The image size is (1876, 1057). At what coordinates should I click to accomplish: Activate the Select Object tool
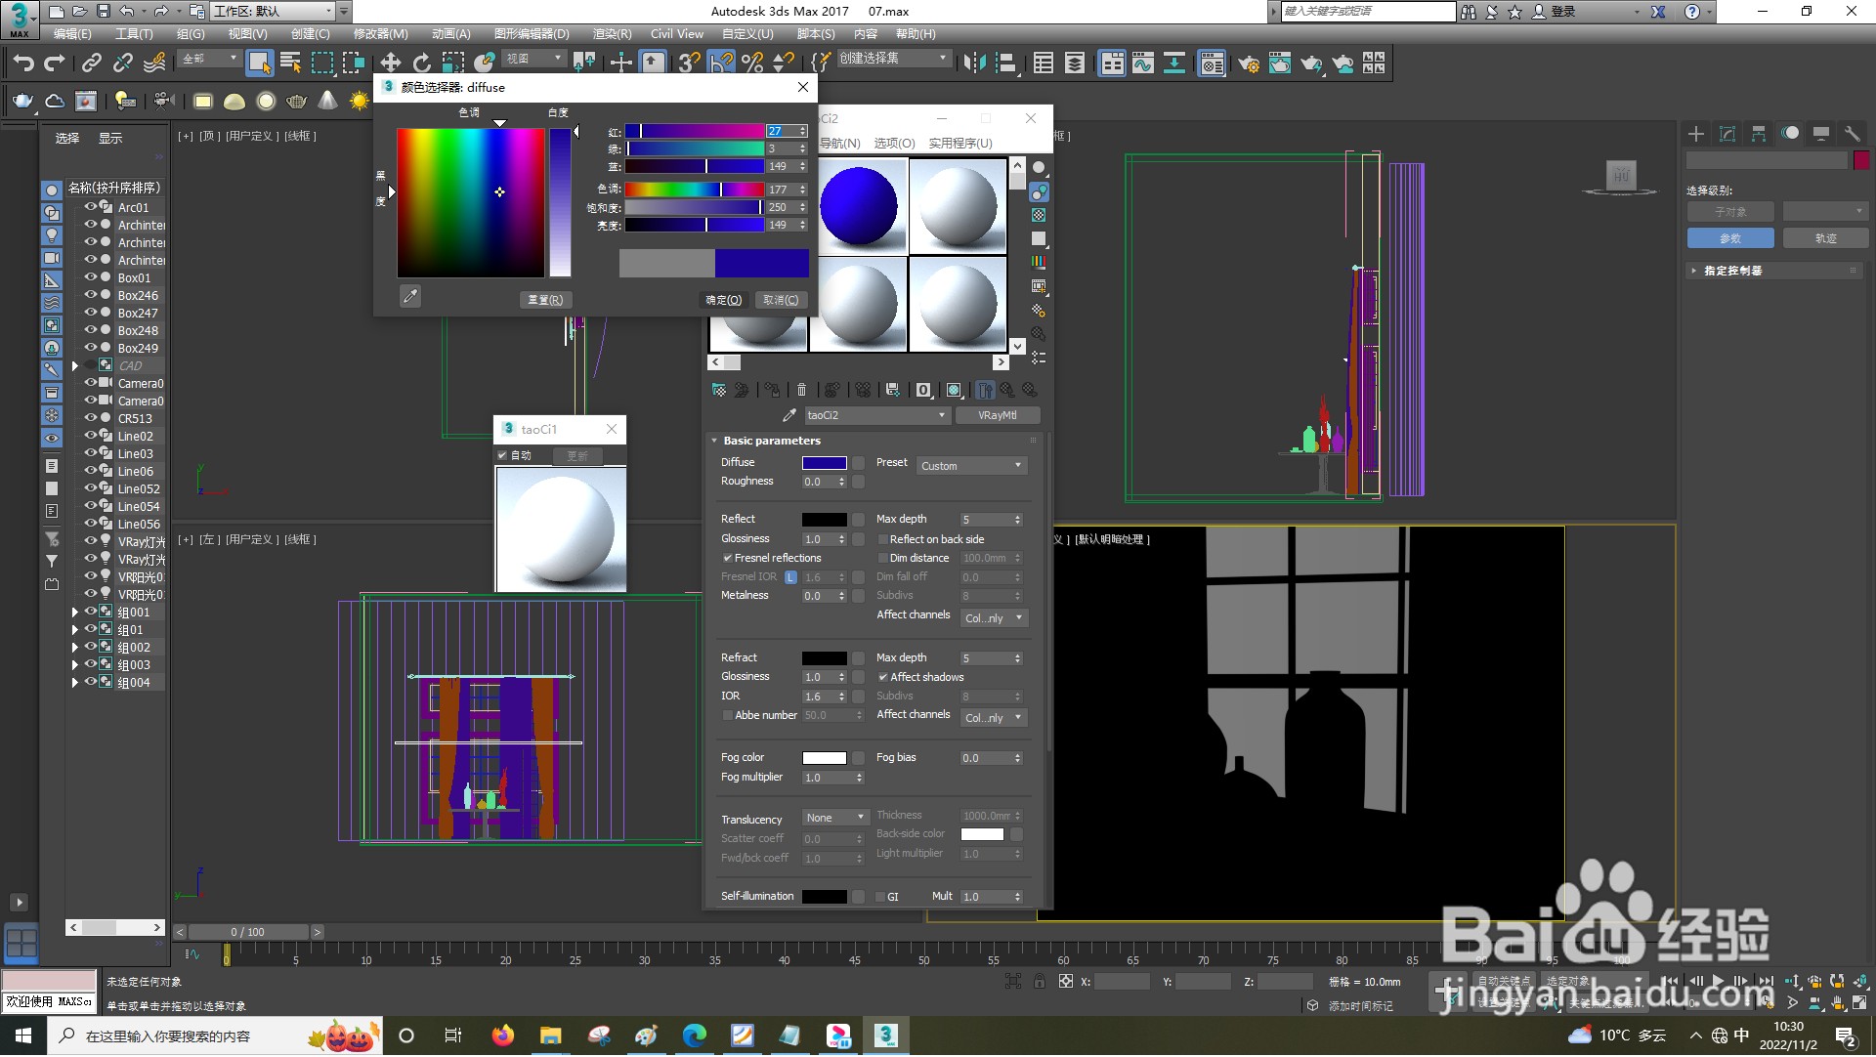[x=259, y=63]
